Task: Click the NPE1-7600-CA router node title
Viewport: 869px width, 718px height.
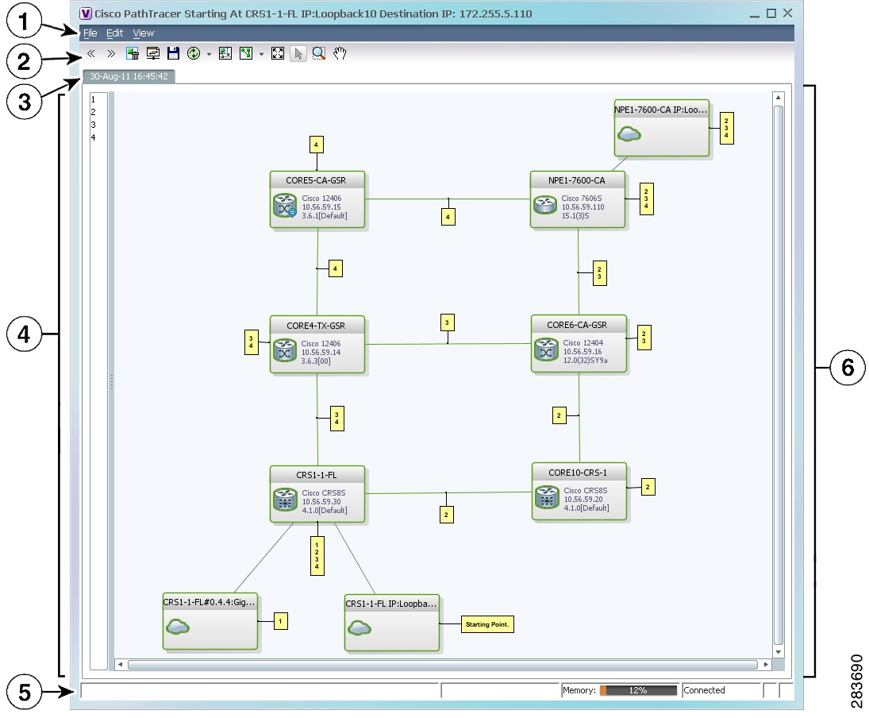Action: 576,180
